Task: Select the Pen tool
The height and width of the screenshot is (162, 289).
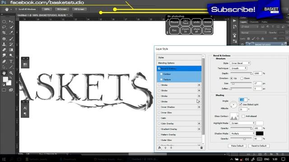Action: pyautogui.click(x=4, y=61)
